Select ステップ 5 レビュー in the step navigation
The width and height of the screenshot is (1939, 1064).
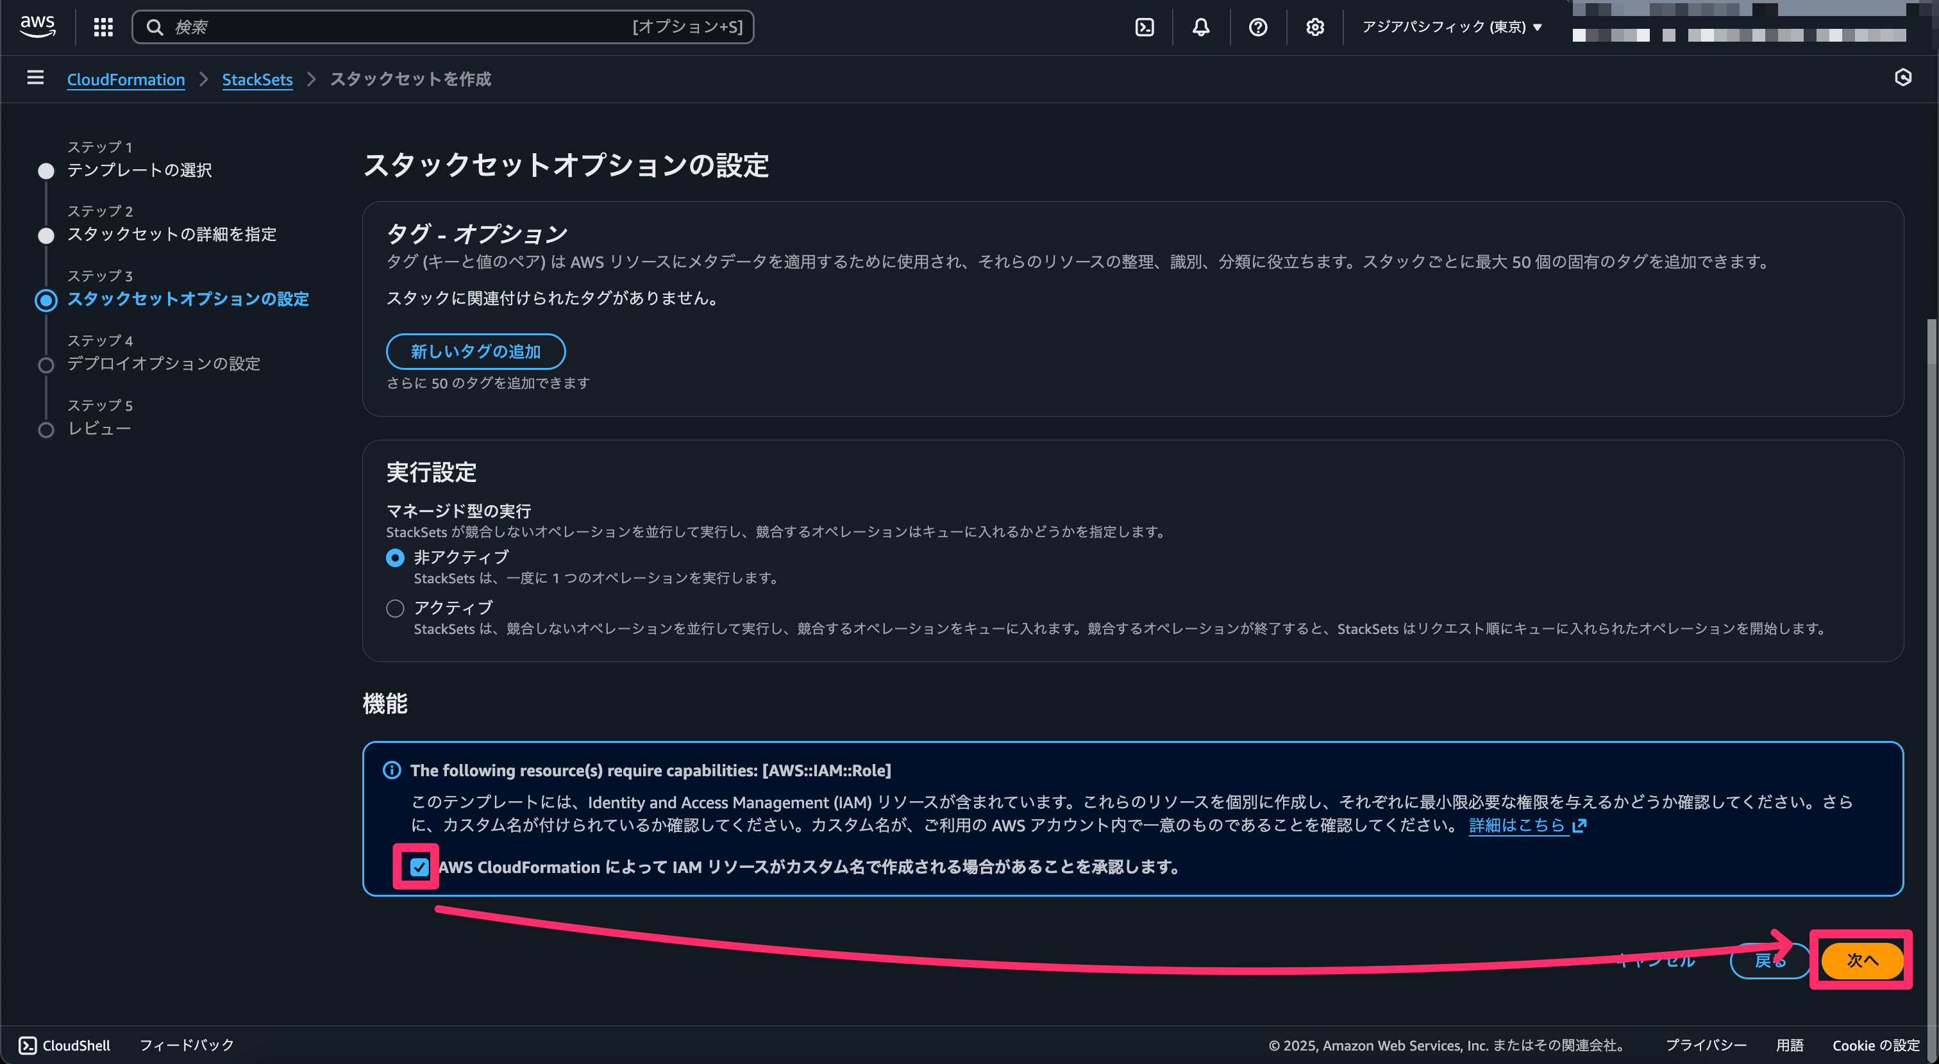coord(100,429)
